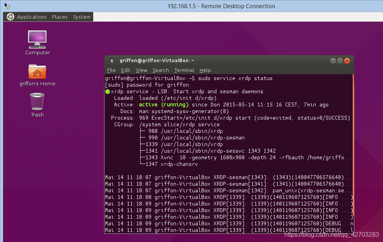Screen dimensions: 383x242
Task: Close the terminal window
Action: click(347, 61)
